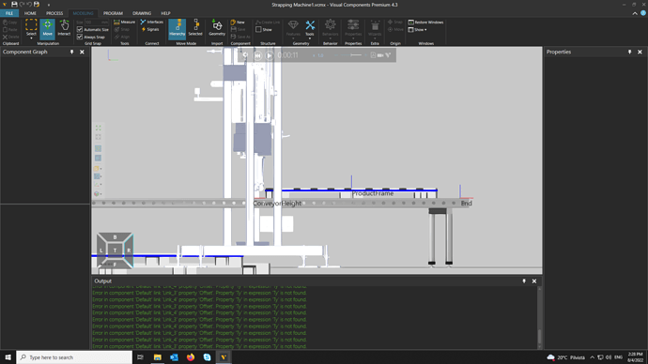The height and width of the screenshot is (364, 648).
Task: Create a New component
Action: 238,22
